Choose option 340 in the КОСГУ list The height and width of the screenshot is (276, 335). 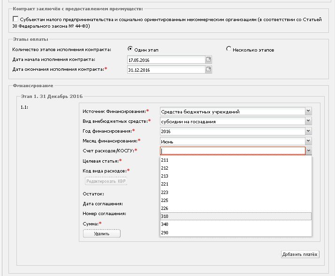[x=236, y=224]
